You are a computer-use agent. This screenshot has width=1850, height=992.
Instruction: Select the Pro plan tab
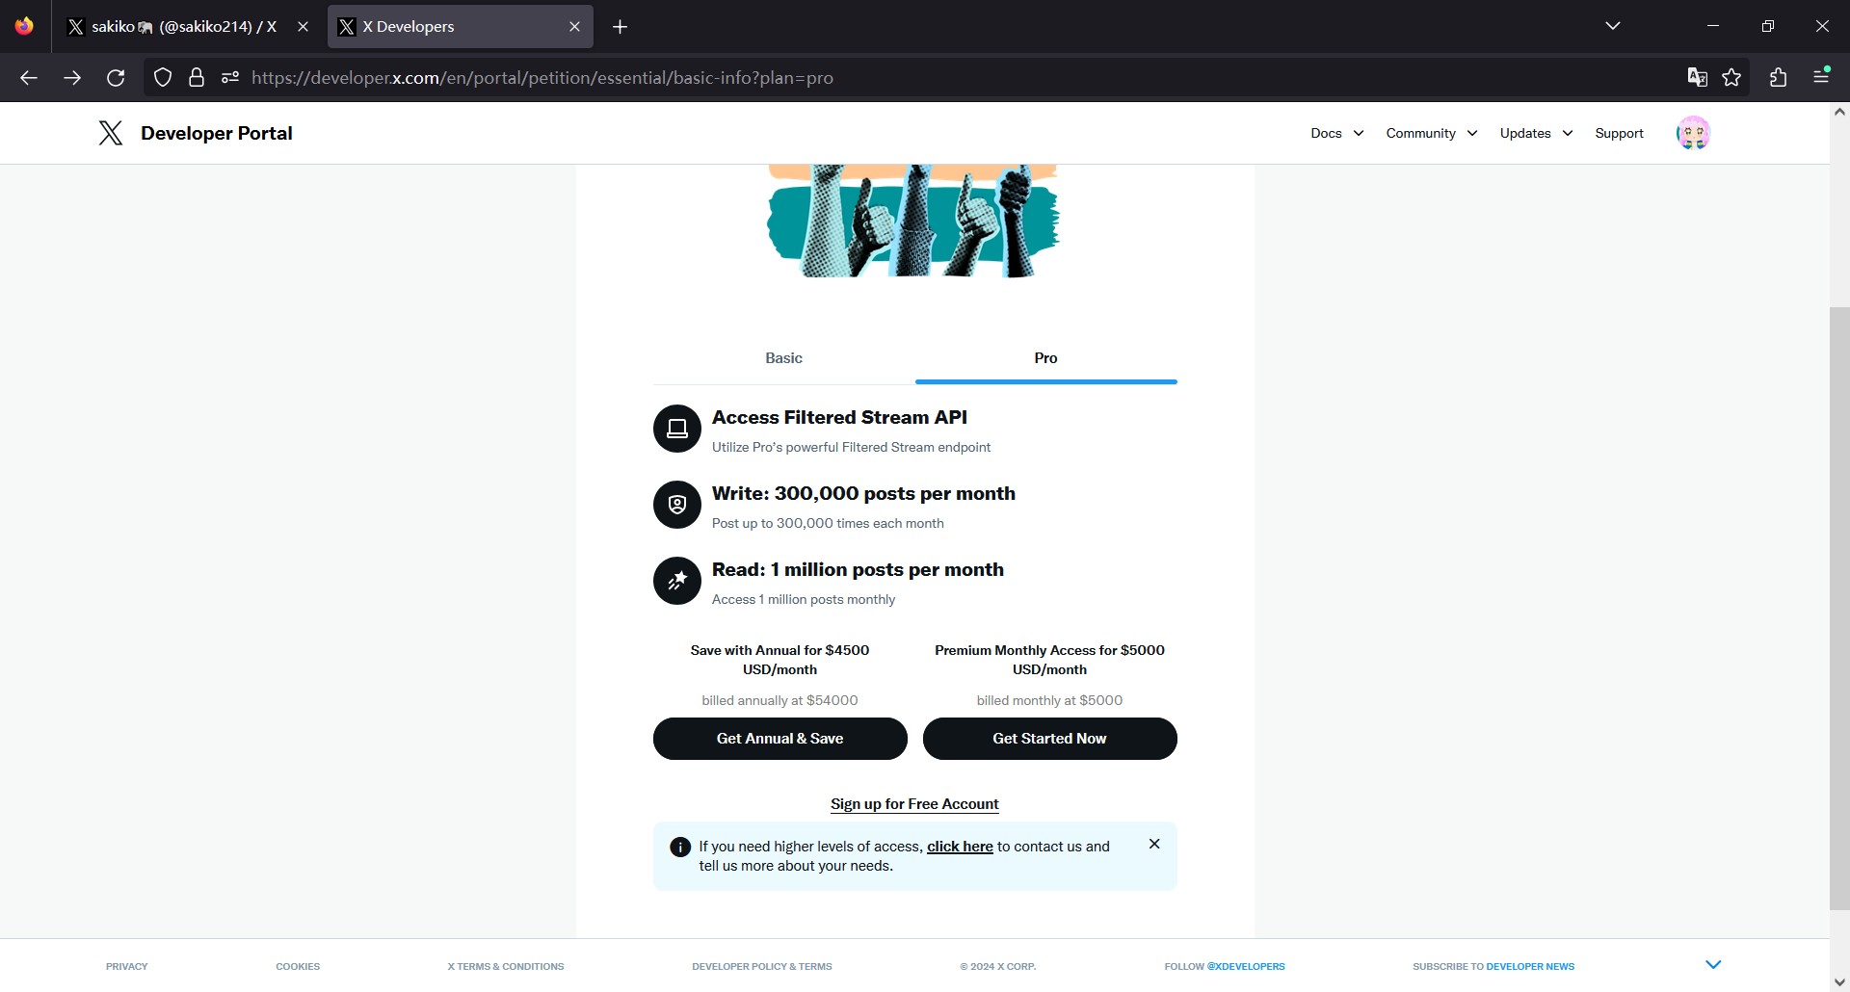[1045, 358]
